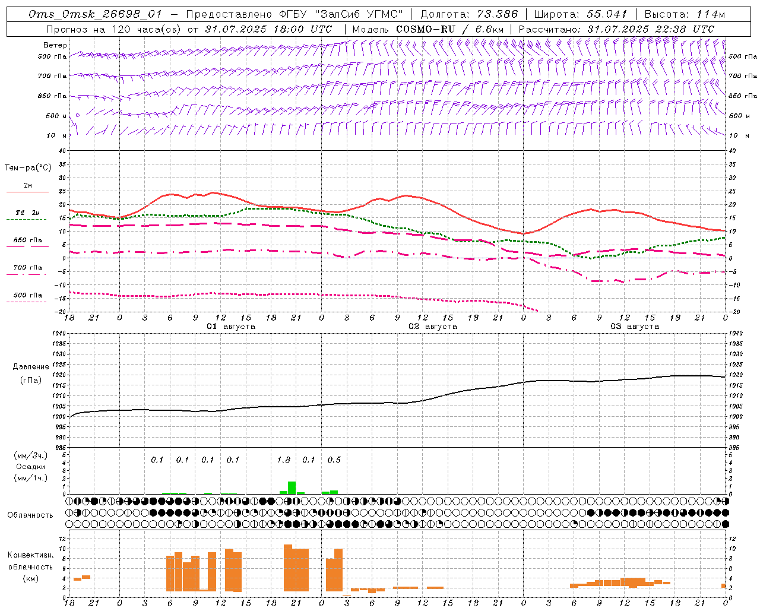
Task: Click the Широта: 55.041 value
Action: [580, 14]
